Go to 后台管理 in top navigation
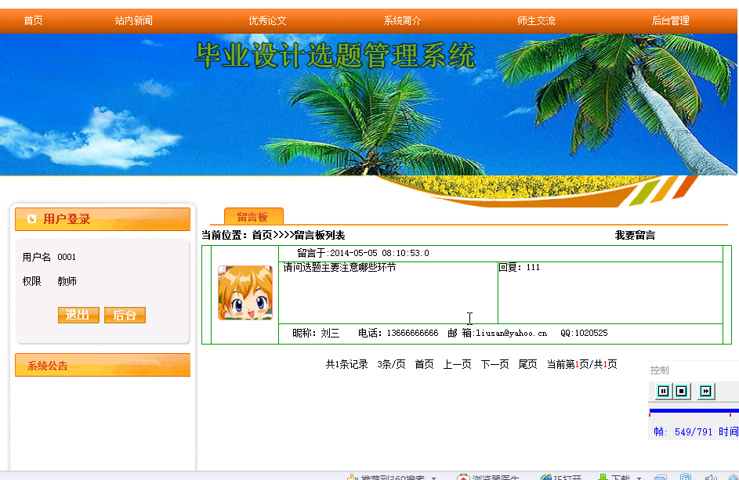This screenshot has width=739, height=480. tap(670, 20)
